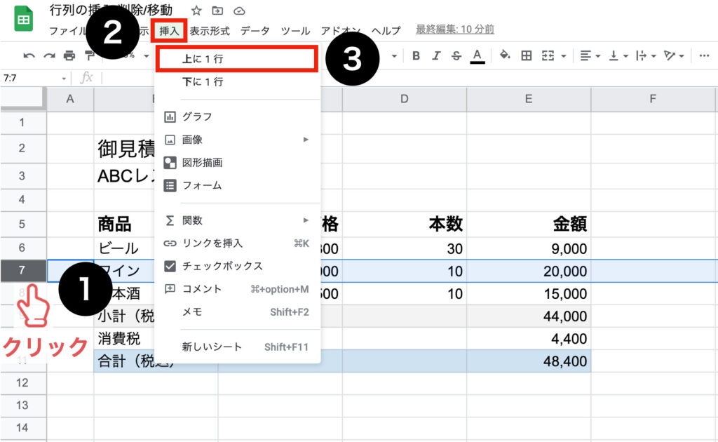Select column A header

coord(70,100)
